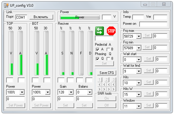Click the UP_config app icon in title bar
Viewport: 174px width, 115px height.
click(x=6, y=6)
